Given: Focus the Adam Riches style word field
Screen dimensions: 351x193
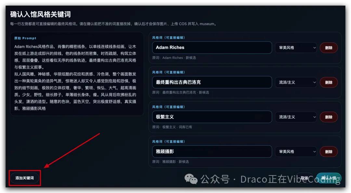Looking at the screenshot, I should (x=212, y=47).
